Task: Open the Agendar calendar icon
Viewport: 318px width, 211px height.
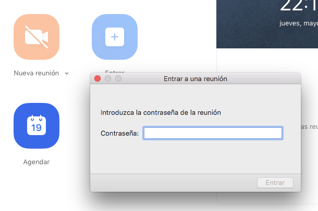Action: click(36, 126)
